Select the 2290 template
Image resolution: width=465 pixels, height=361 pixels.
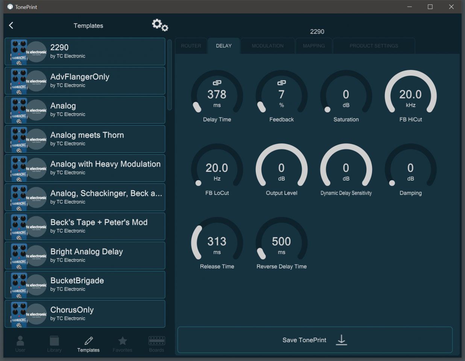pos(85,52)
